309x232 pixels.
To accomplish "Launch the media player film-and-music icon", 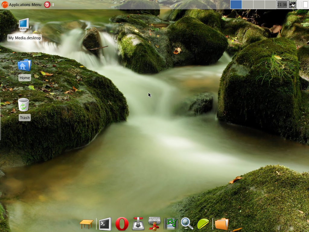I will (x=171, y=224).
